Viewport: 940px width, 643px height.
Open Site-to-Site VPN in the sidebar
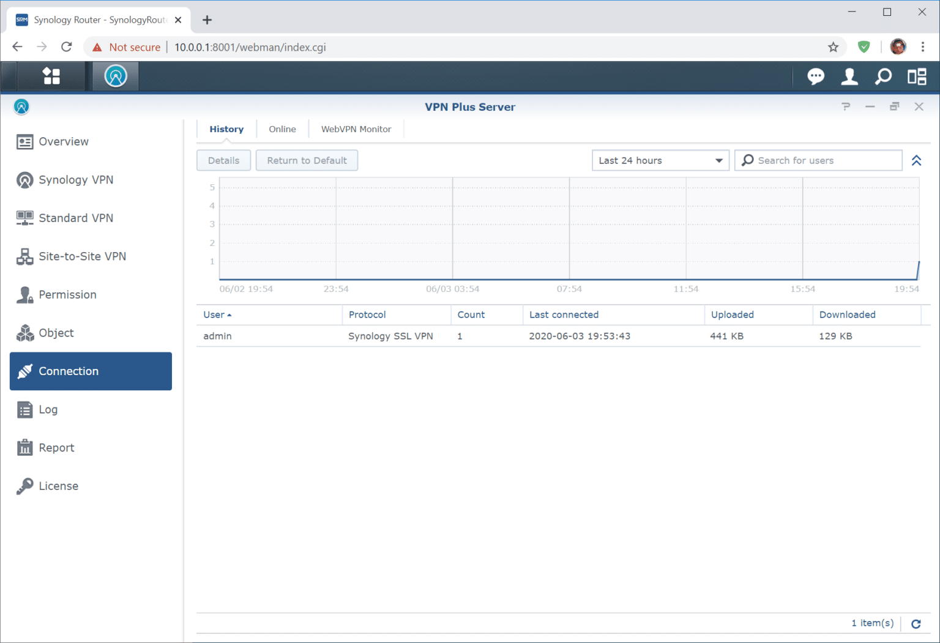91,256
